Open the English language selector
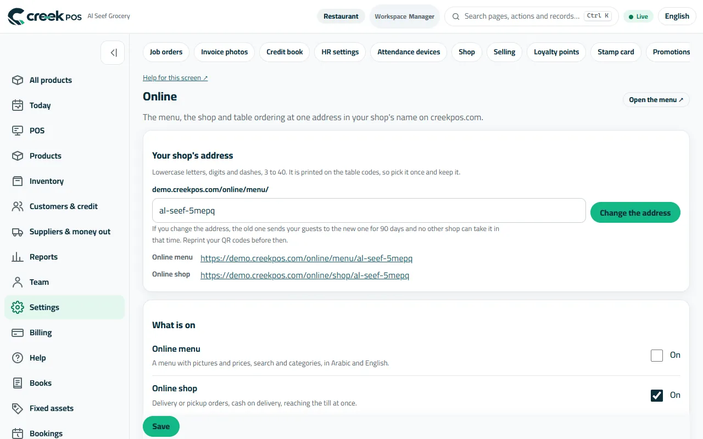The height and width of the screenshot is (439, 703). point(677,16)
